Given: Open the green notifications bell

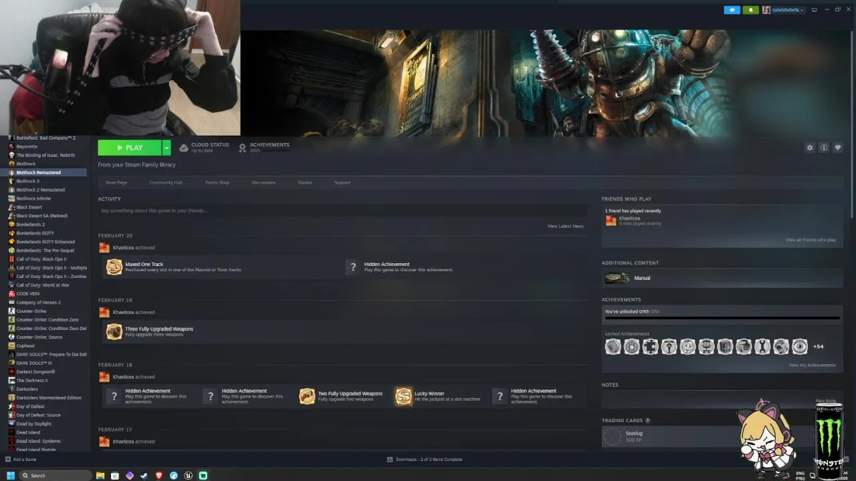Looking at the screenshot, I should (751, 10).
